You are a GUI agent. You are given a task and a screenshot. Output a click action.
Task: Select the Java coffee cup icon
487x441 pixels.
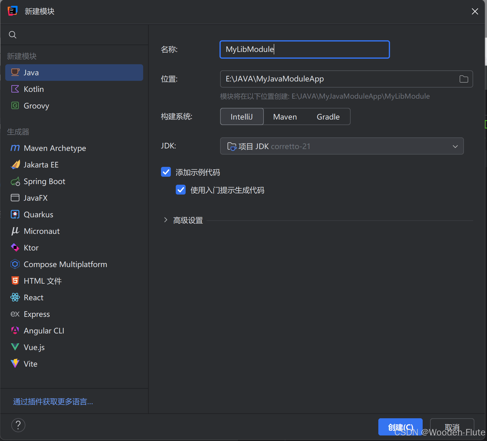coord(15,72)
